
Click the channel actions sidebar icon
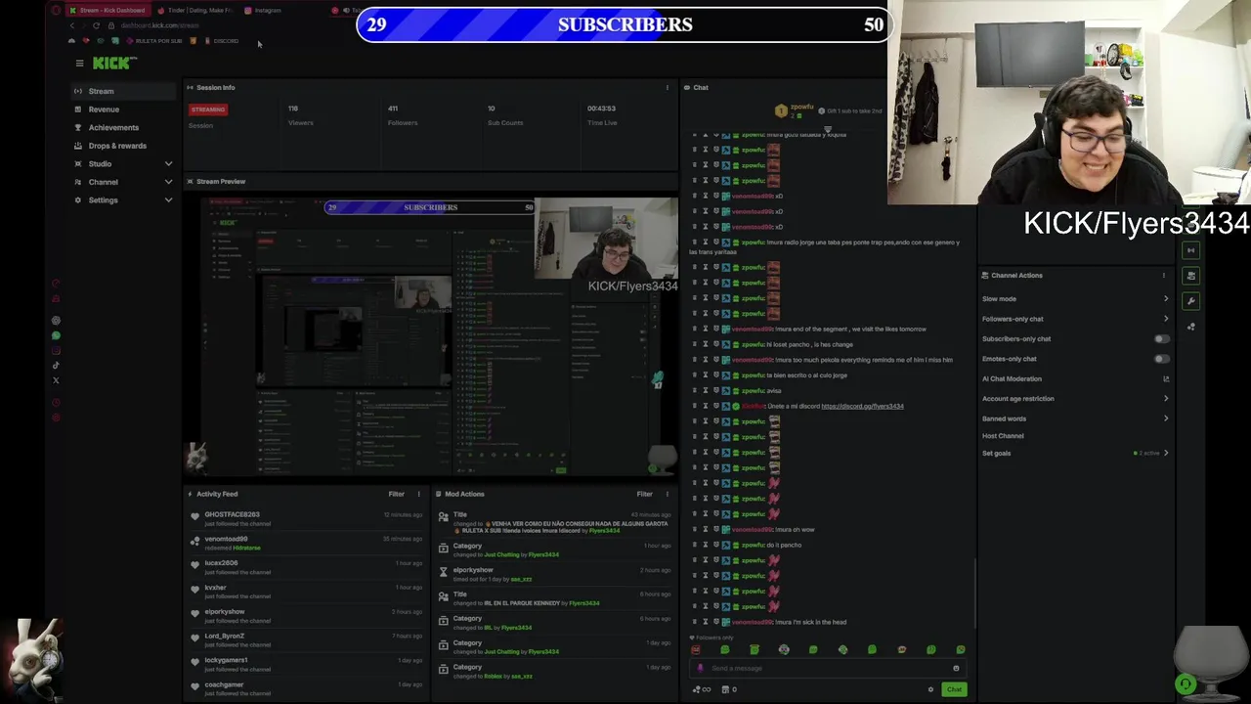pyautogui.click(x=1190, y=276)
